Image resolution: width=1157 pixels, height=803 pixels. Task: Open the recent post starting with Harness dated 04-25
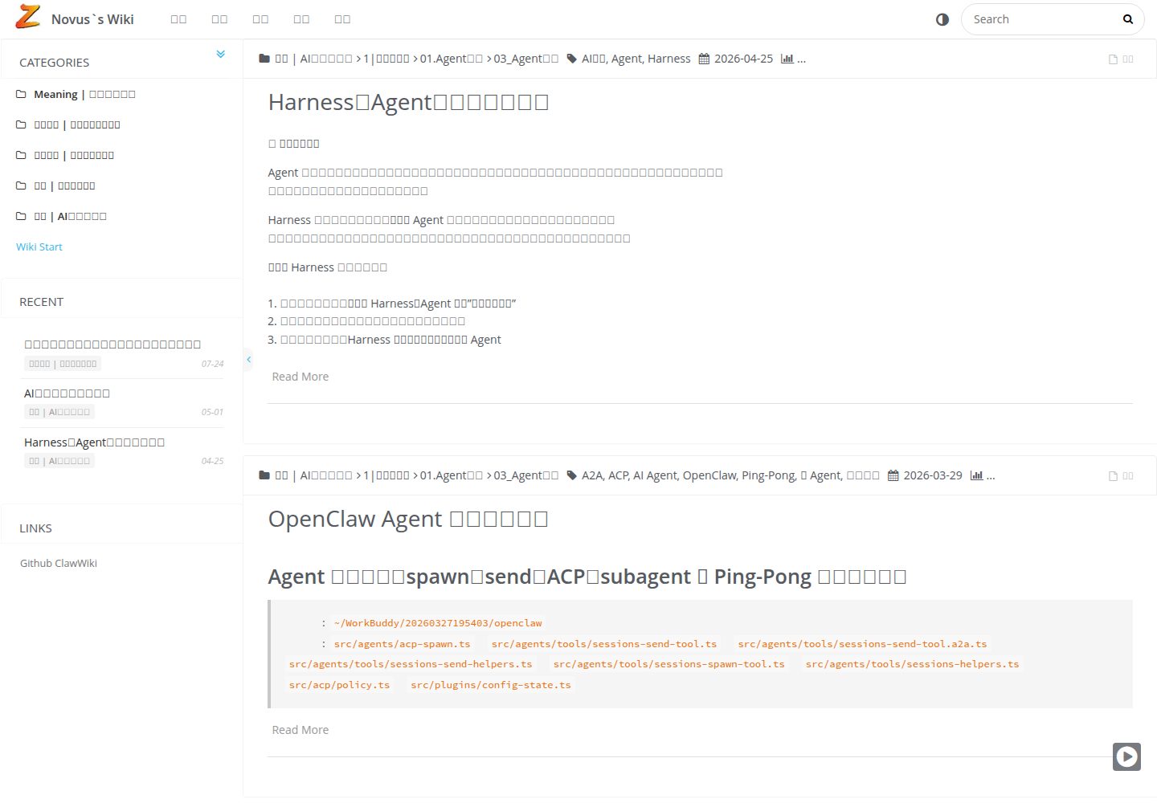click(94, 442)
